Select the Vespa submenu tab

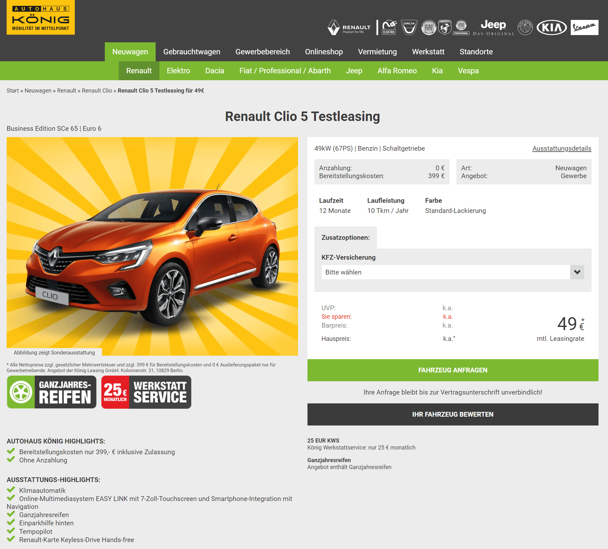point(468,71)
